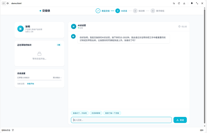Click the interview progress bar
This screenshot has height=133, width=207.
(39, 80)
